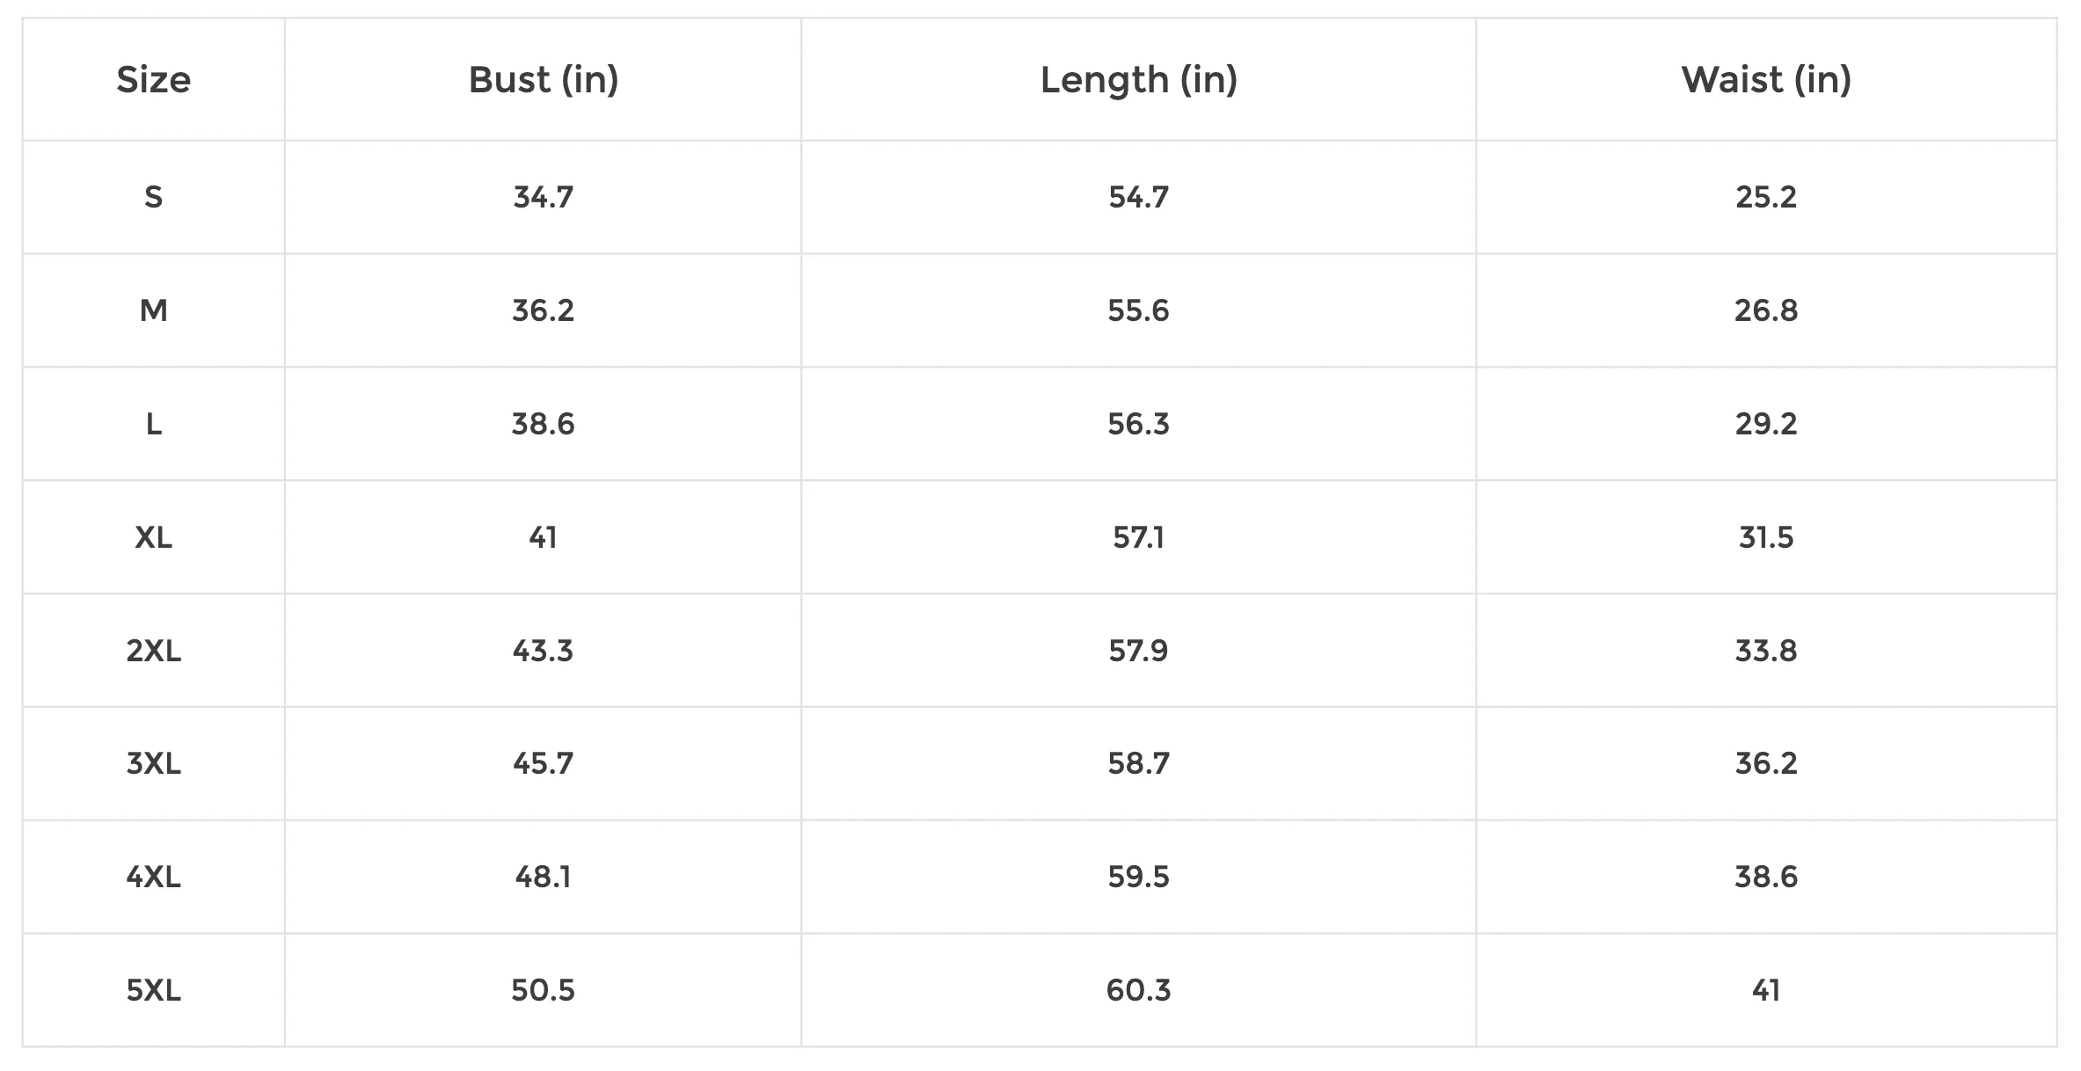Select the L size row label
2081x1071 pixels.
153,424
